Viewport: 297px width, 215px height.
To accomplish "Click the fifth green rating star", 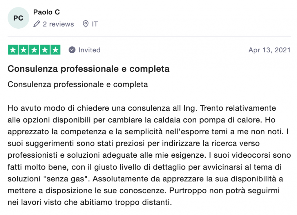I will 55,50.
